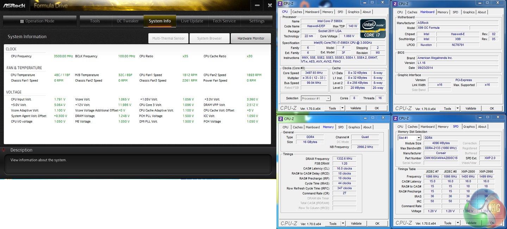The height and width of the screenshot is (229, 507).
Task: Click the OK button in CPU-Z Mainboard window
Action: tap(492, 108)
